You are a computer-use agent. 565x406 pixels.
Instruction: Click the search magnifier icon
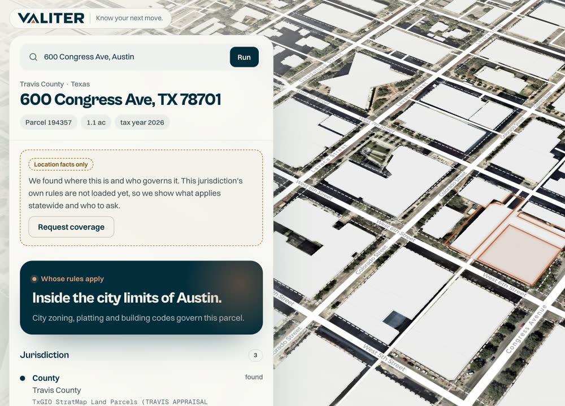point(33,57)
